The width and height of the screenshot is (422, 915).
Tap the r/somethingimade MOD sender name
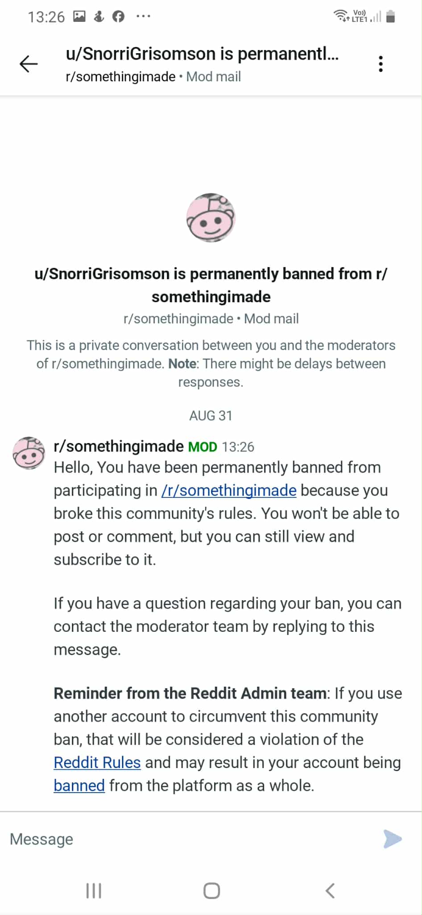119,446
